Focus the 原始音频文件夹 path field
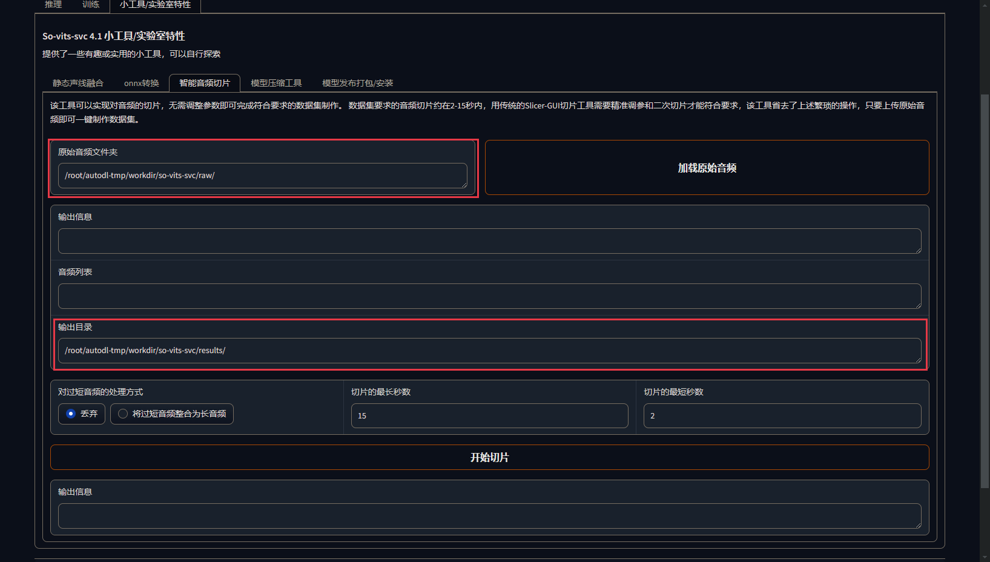 [x=262, y=176]
